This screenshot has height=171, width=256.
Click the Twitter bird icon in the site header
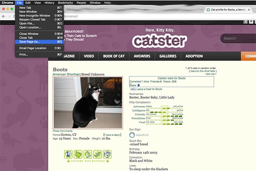tap(251, 22)
